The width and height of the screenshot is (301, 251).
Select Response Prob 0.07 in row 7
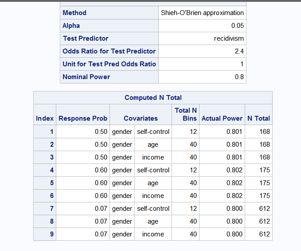[101, 209]
